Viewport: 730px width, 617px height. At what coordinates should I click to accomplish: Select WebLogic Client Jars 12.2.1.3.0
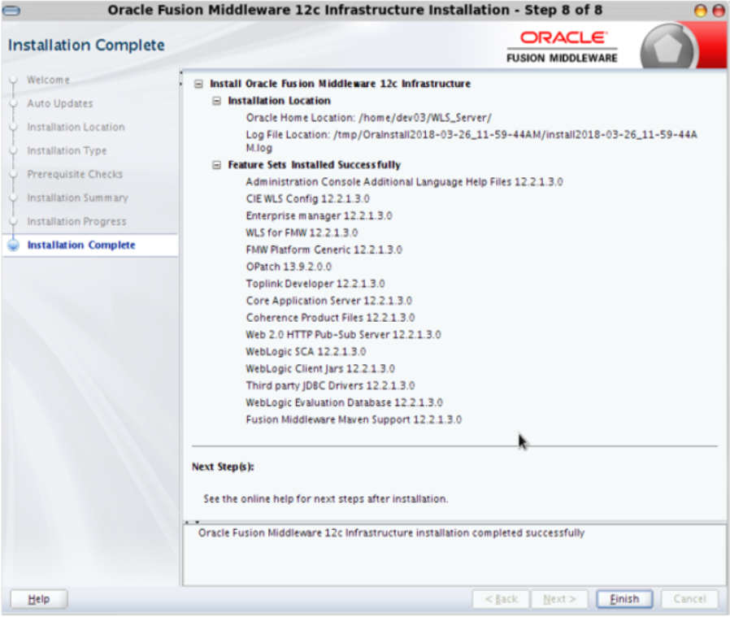click(x=320, y=369)
